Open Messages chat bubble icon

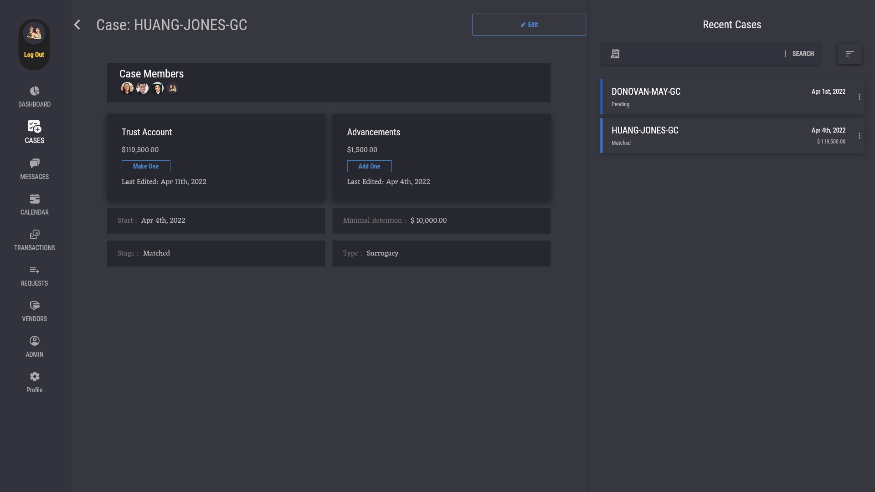(x=35, y=163)
